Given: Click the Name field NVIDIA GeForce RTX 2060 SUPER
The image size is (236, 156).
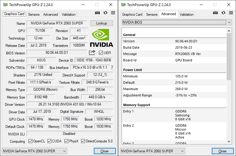Looking at the screenshot, I should [57, 23].
